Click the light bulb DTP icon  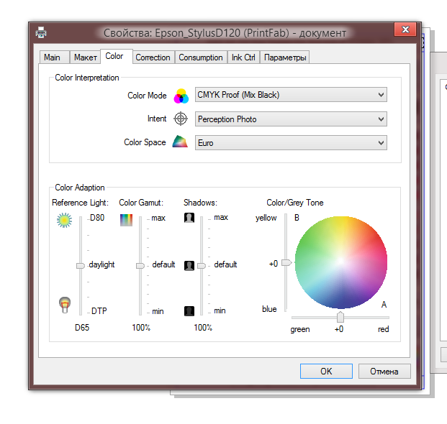coord(65,305)
